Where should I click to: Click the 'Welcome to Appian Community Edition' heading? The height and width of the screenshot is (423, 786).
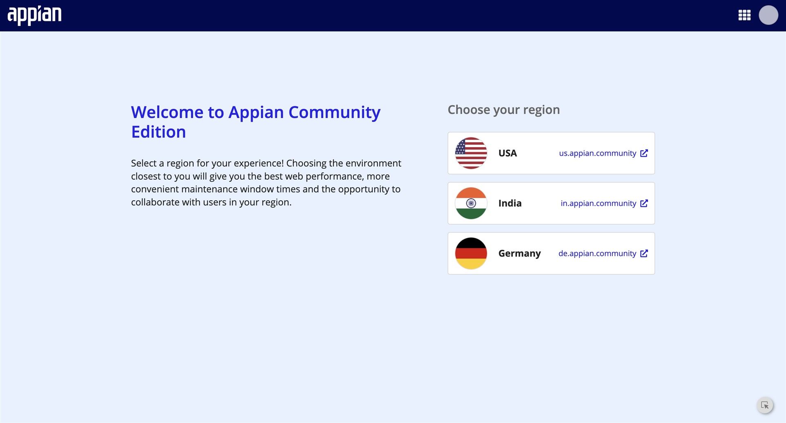(x=256, y=122)
